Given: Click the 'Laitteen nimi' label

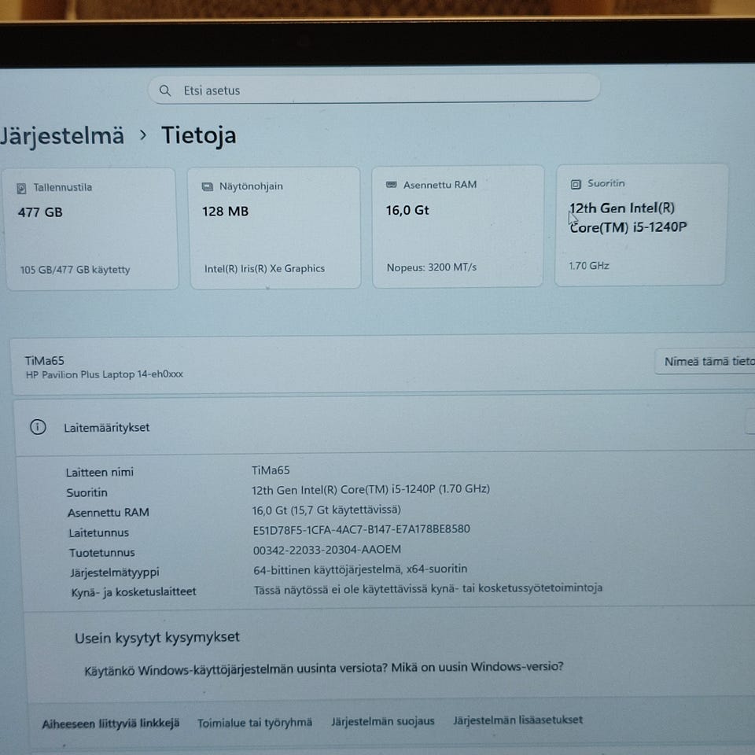Looking at the screenshot, I should click(x=100, y=472).
